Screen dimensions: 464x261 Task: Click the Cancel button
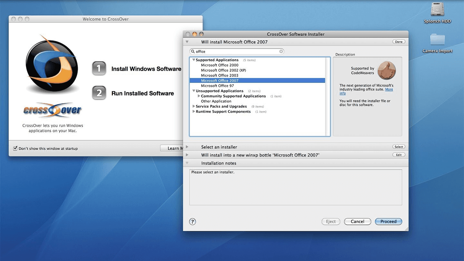357,221
